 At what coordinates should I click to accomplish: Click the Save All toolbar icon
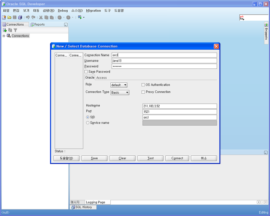click(20, 18)
